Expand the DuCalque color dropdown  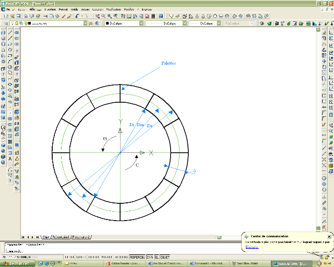point(141,23)
